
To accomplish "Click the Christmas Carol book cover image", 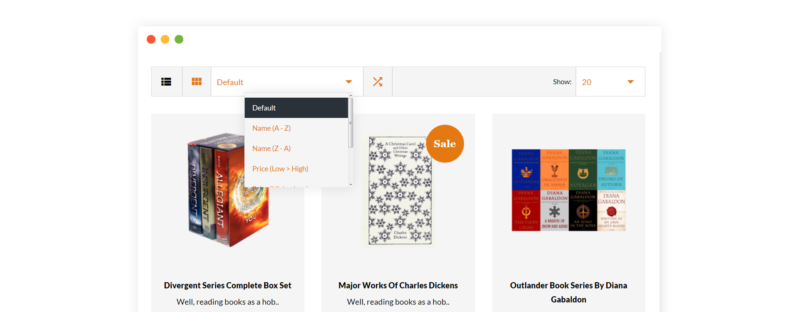I will tap(398, 190).
